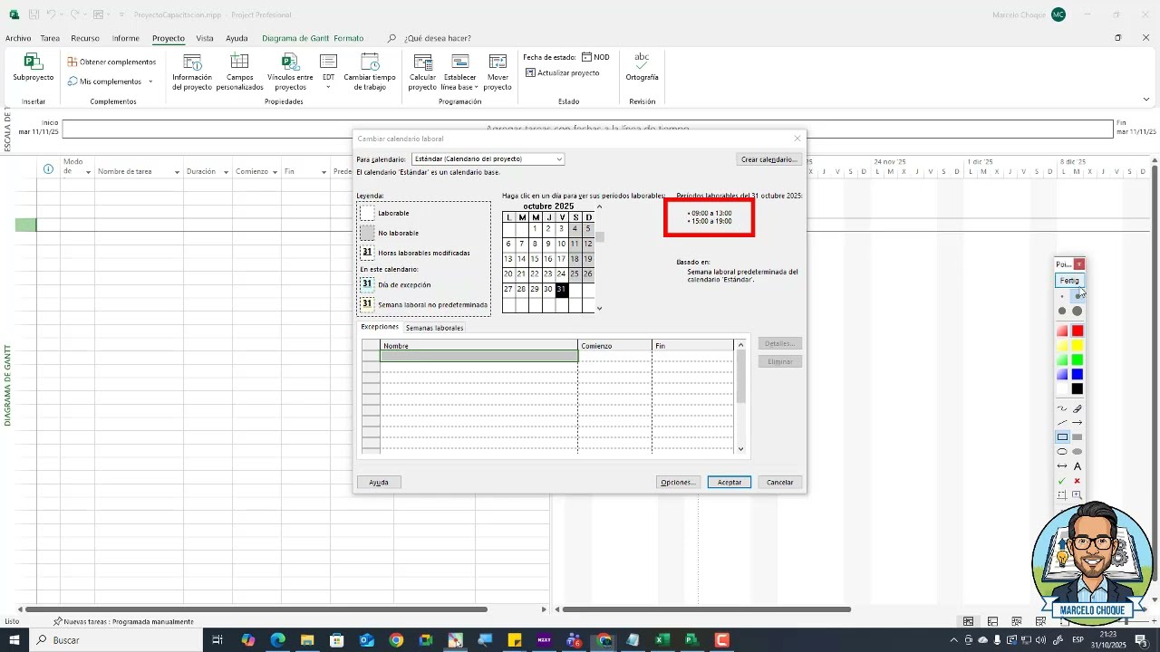The image size is (1160, 652).
Task: Click Actualizar proyecto
Action: coord(562,73)
